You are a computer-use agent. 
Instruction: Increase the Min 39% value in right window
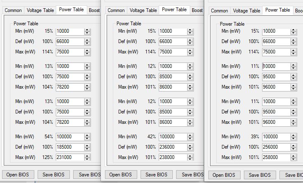(x=293, y=135)
